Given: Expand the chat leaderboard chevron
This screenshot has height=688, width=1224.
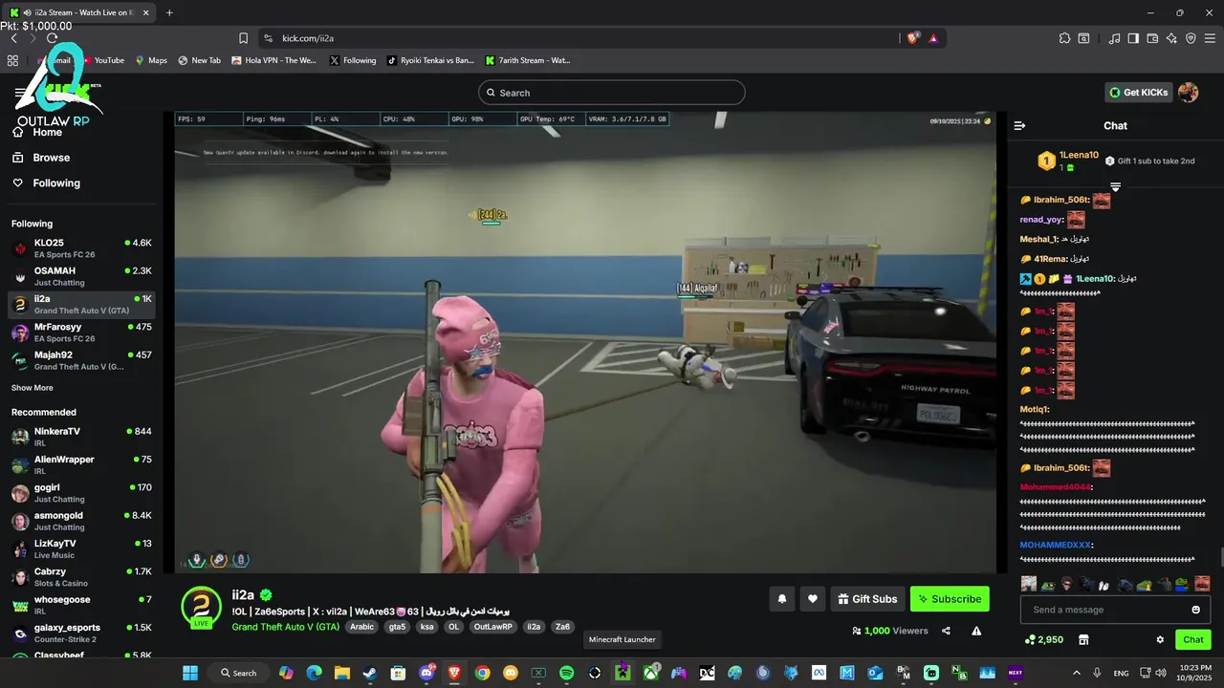Looking at the screenshot, I should pyautogui.click(x=1115, y=186).
